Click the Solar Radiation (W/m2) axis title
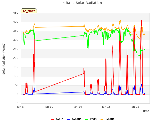 pyautogui.click(x=4, y=59)
